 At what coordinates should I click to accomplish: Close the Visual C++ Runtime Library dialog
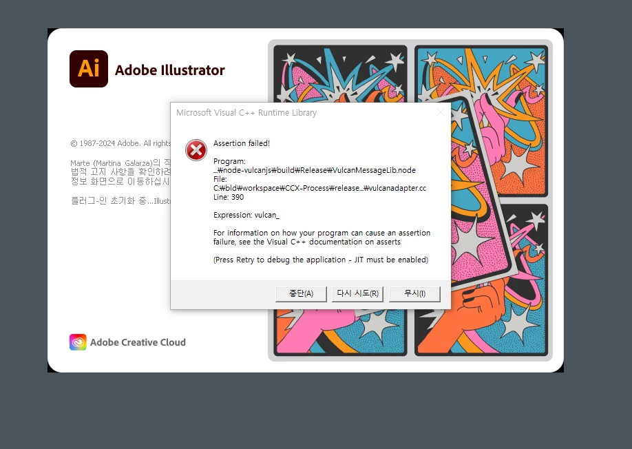click(x=441, y=112)
